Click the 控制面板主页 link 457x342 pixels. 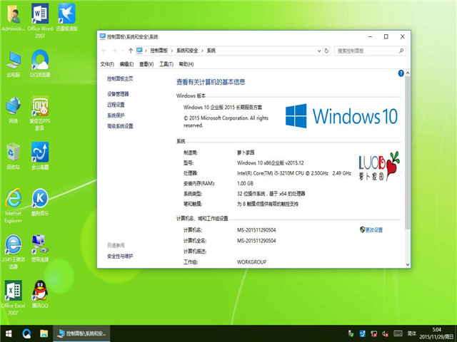click(120, 78)
